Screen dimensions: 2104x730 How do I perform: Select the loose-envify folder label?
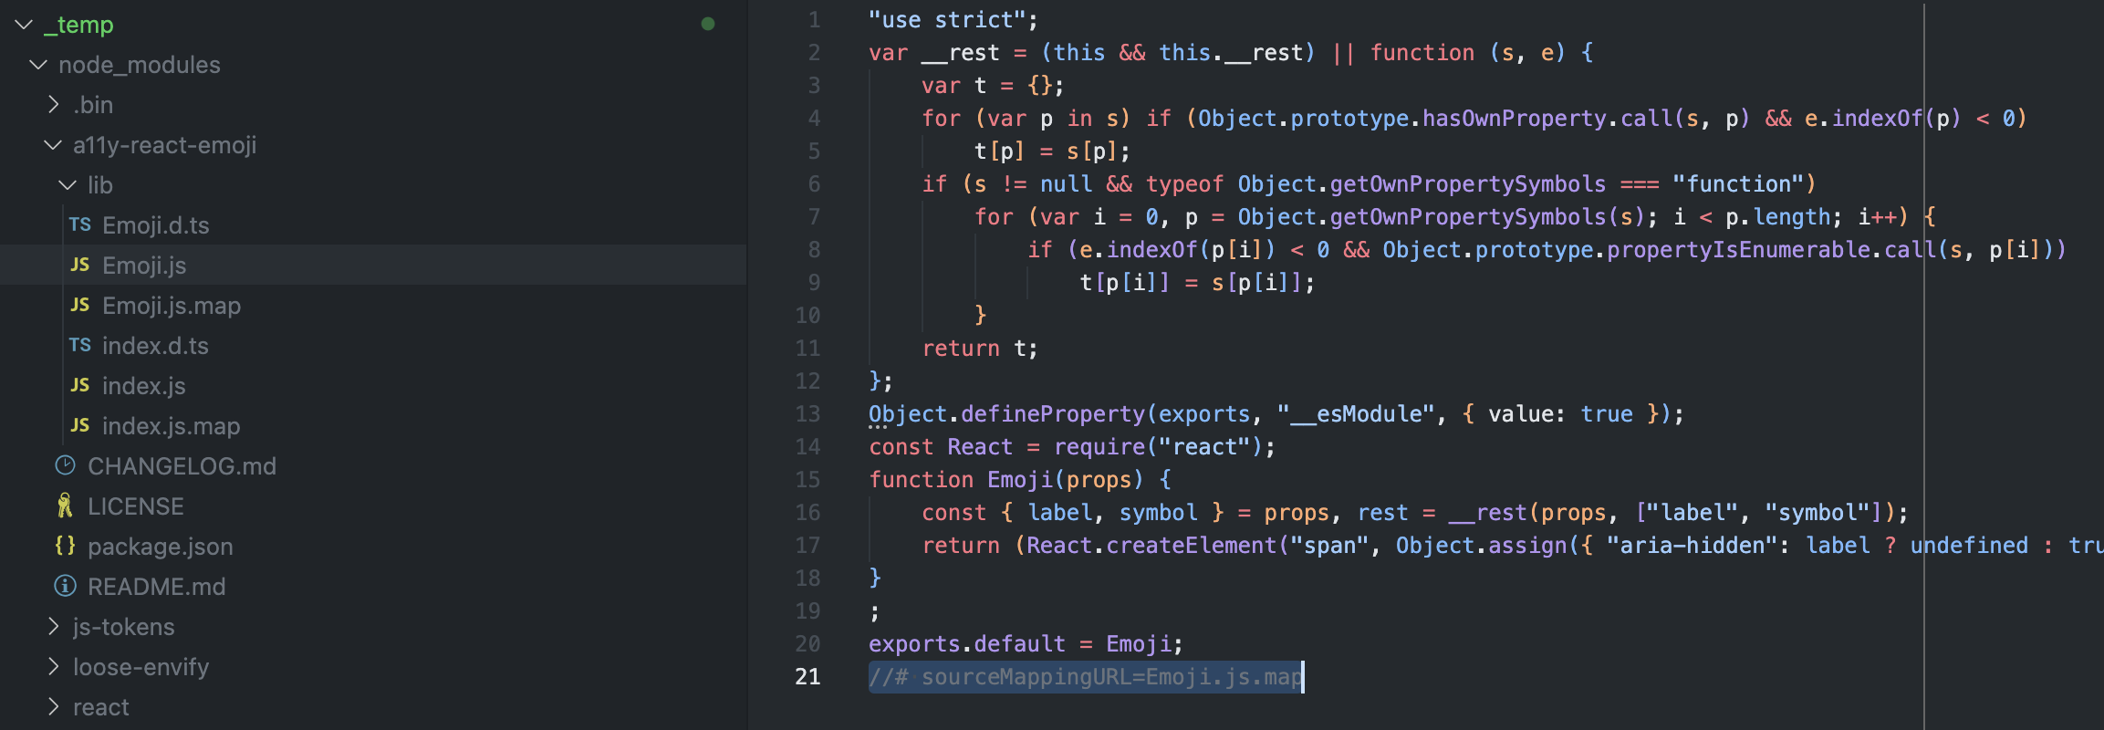click(x=141, y=667)
